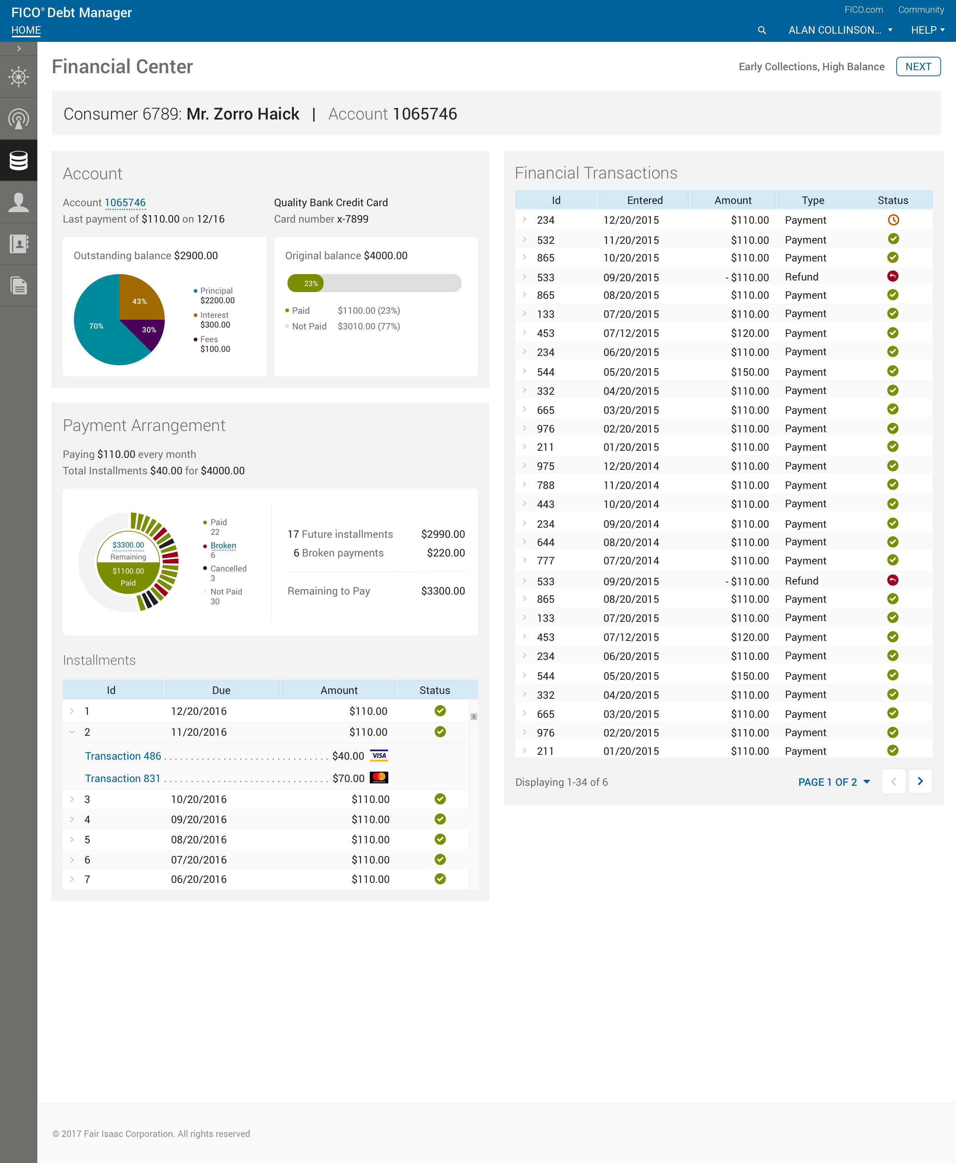Open the broadcast signal sidebar icon
This screenshot has width=956, height=1163.
(19, 118)
